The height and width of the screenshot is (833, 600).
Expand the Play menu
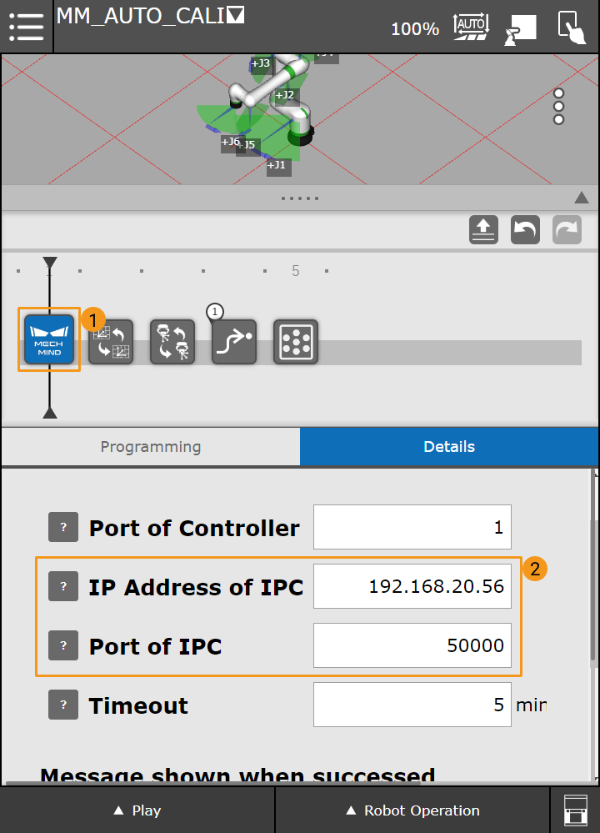tap(137, 810)
